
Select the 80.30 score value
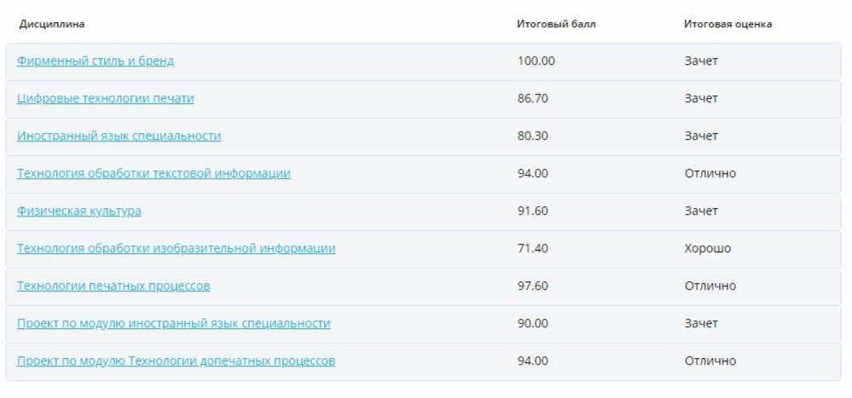[x=532, y=136]
